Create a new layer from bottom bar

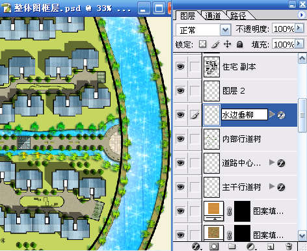pyautogui.click(x=271, y=246)
